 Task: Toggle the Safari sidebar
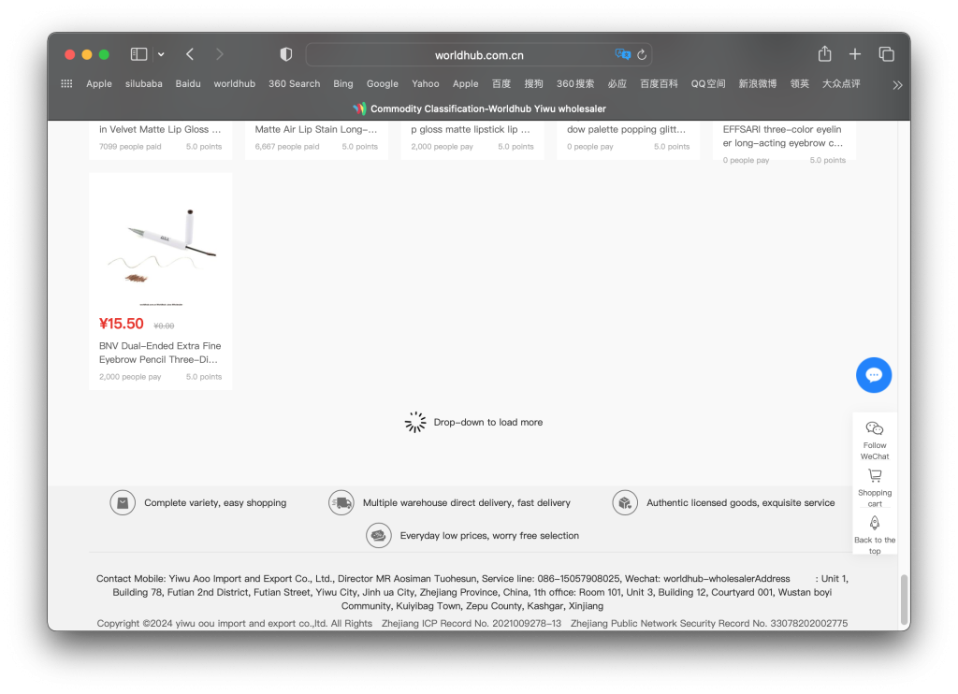[x=138, y=54]
